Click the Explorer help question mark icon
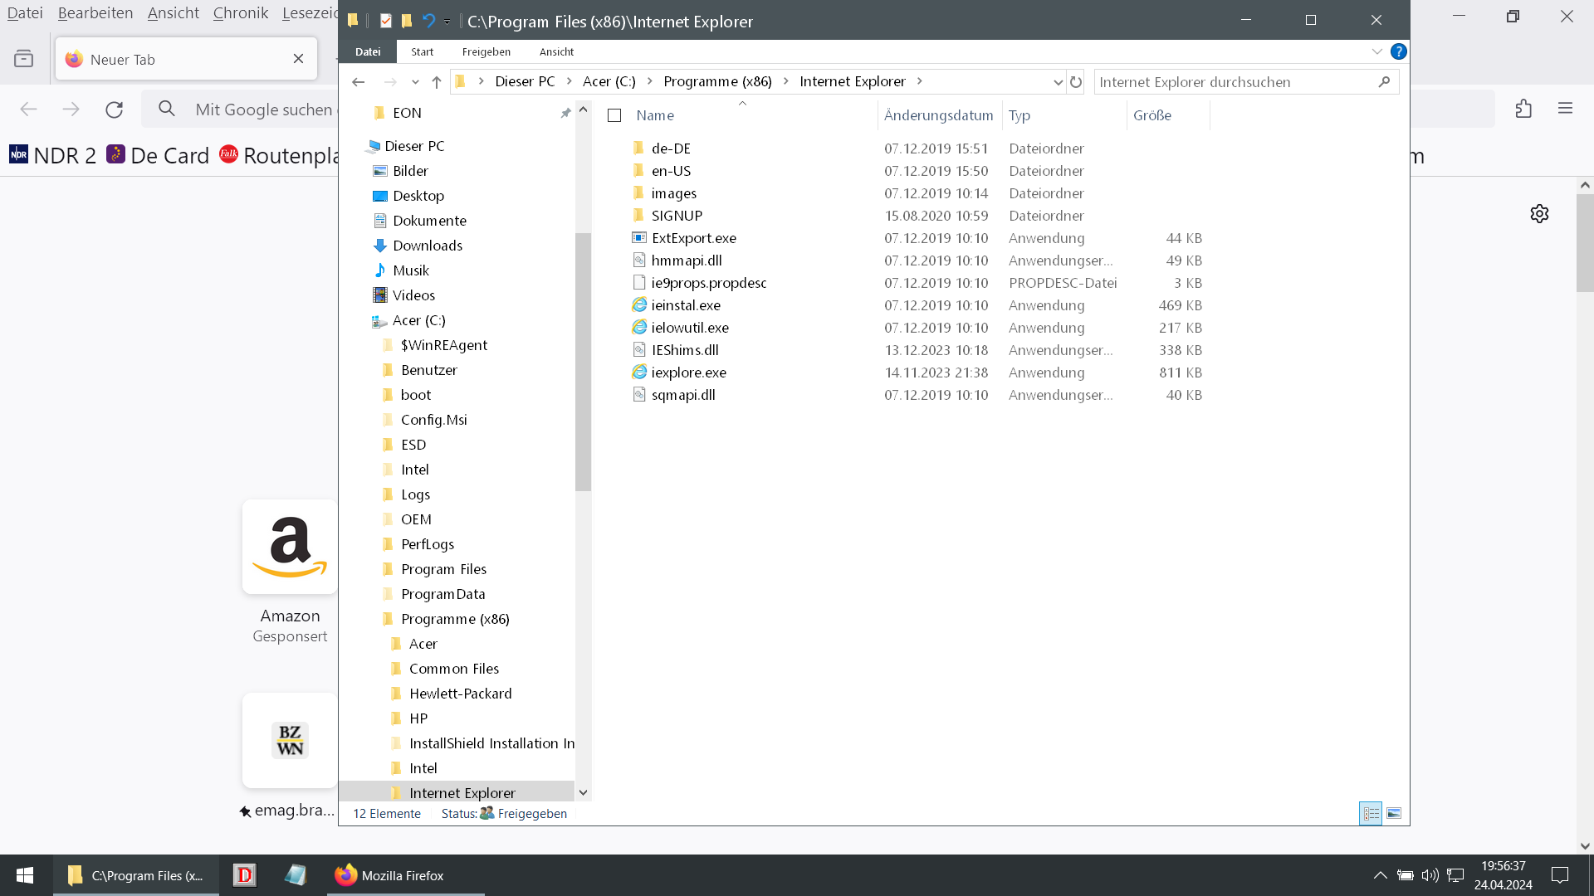 click(x=1398, y=51)
